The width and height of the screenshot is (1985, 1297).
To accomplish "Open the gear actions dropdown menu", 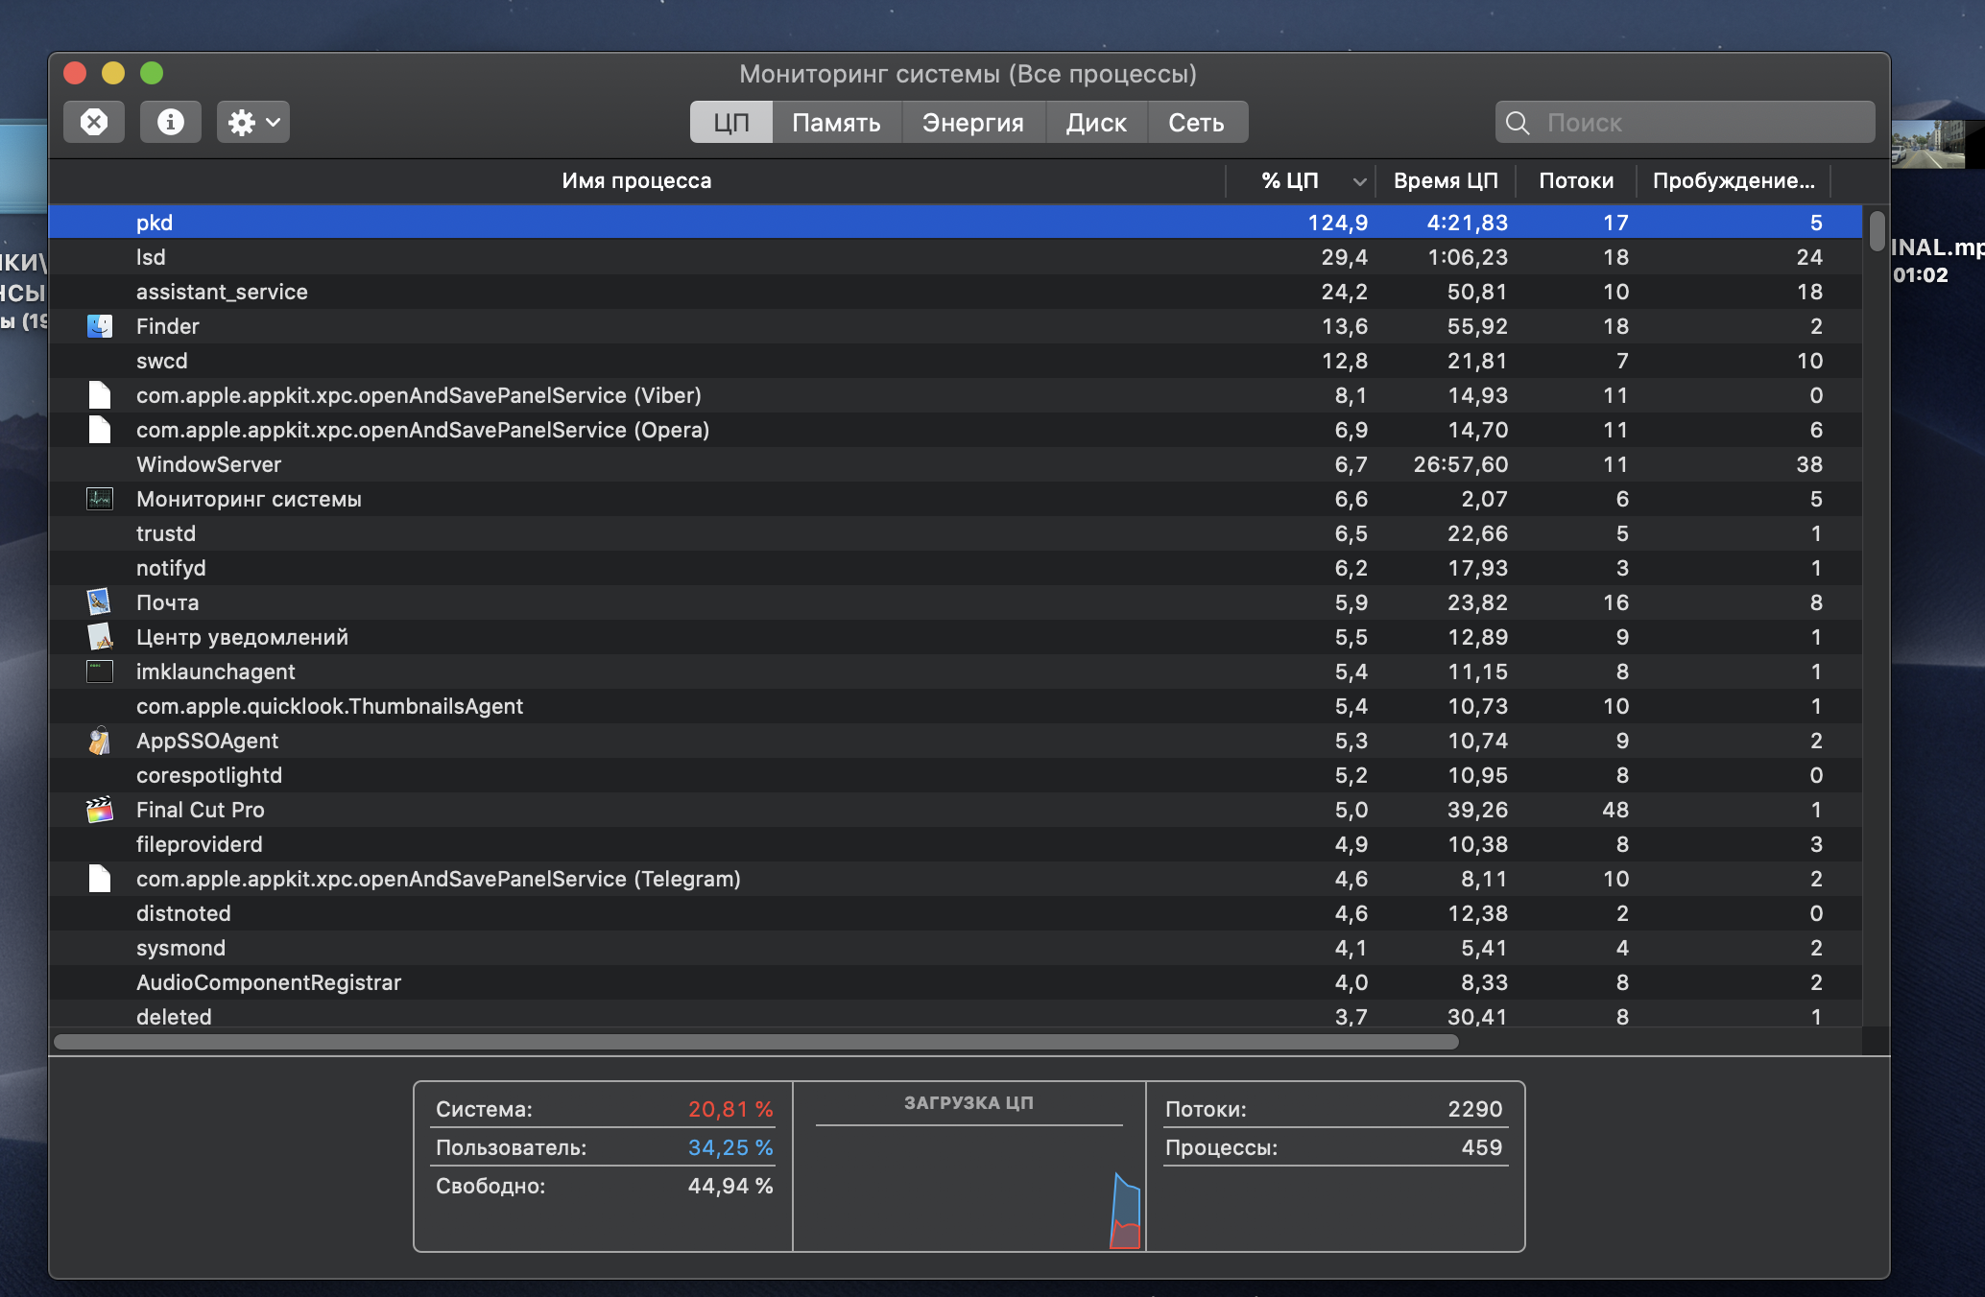I will coord(252,122).
